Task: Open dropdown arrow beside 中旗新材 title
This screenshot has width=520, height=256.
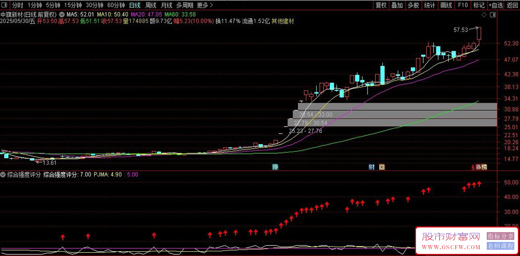Action: [62, 15]
